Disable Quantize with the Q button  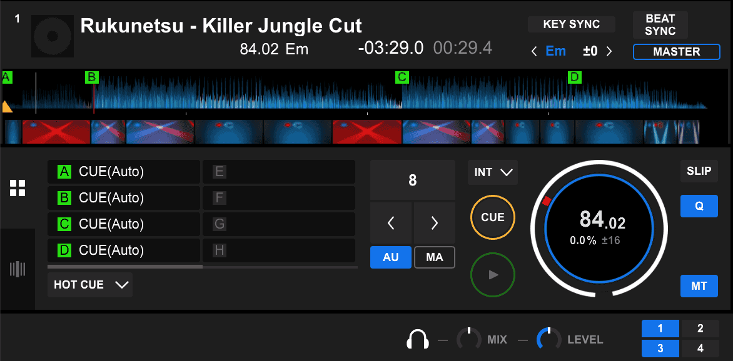coord(699,205)
